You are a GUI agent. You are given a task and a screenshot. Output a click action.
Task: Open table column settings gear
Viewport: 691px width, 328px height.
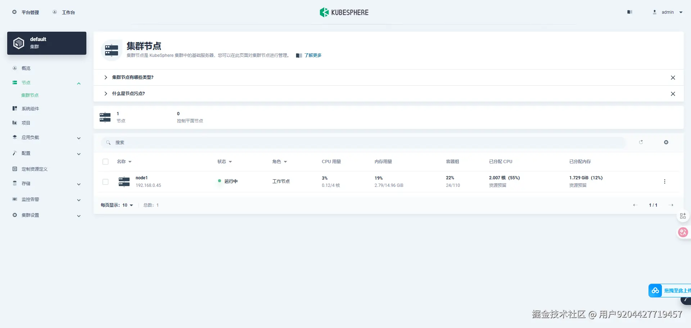pos(666,142)
